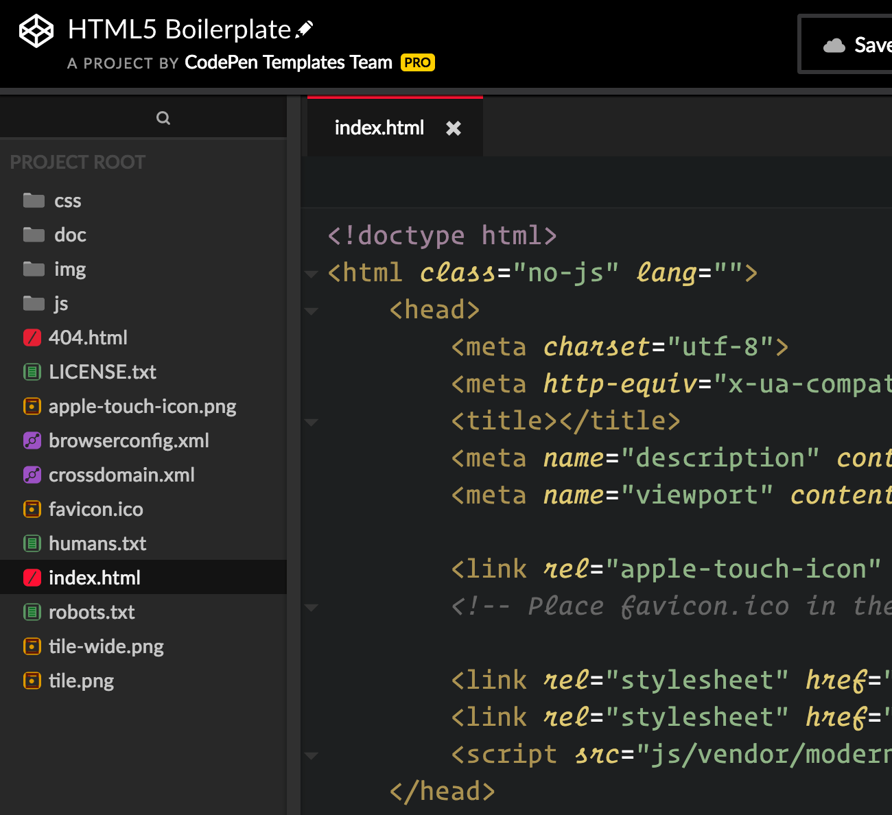Collapse the head section fold arrow

[x=312, y=311]
